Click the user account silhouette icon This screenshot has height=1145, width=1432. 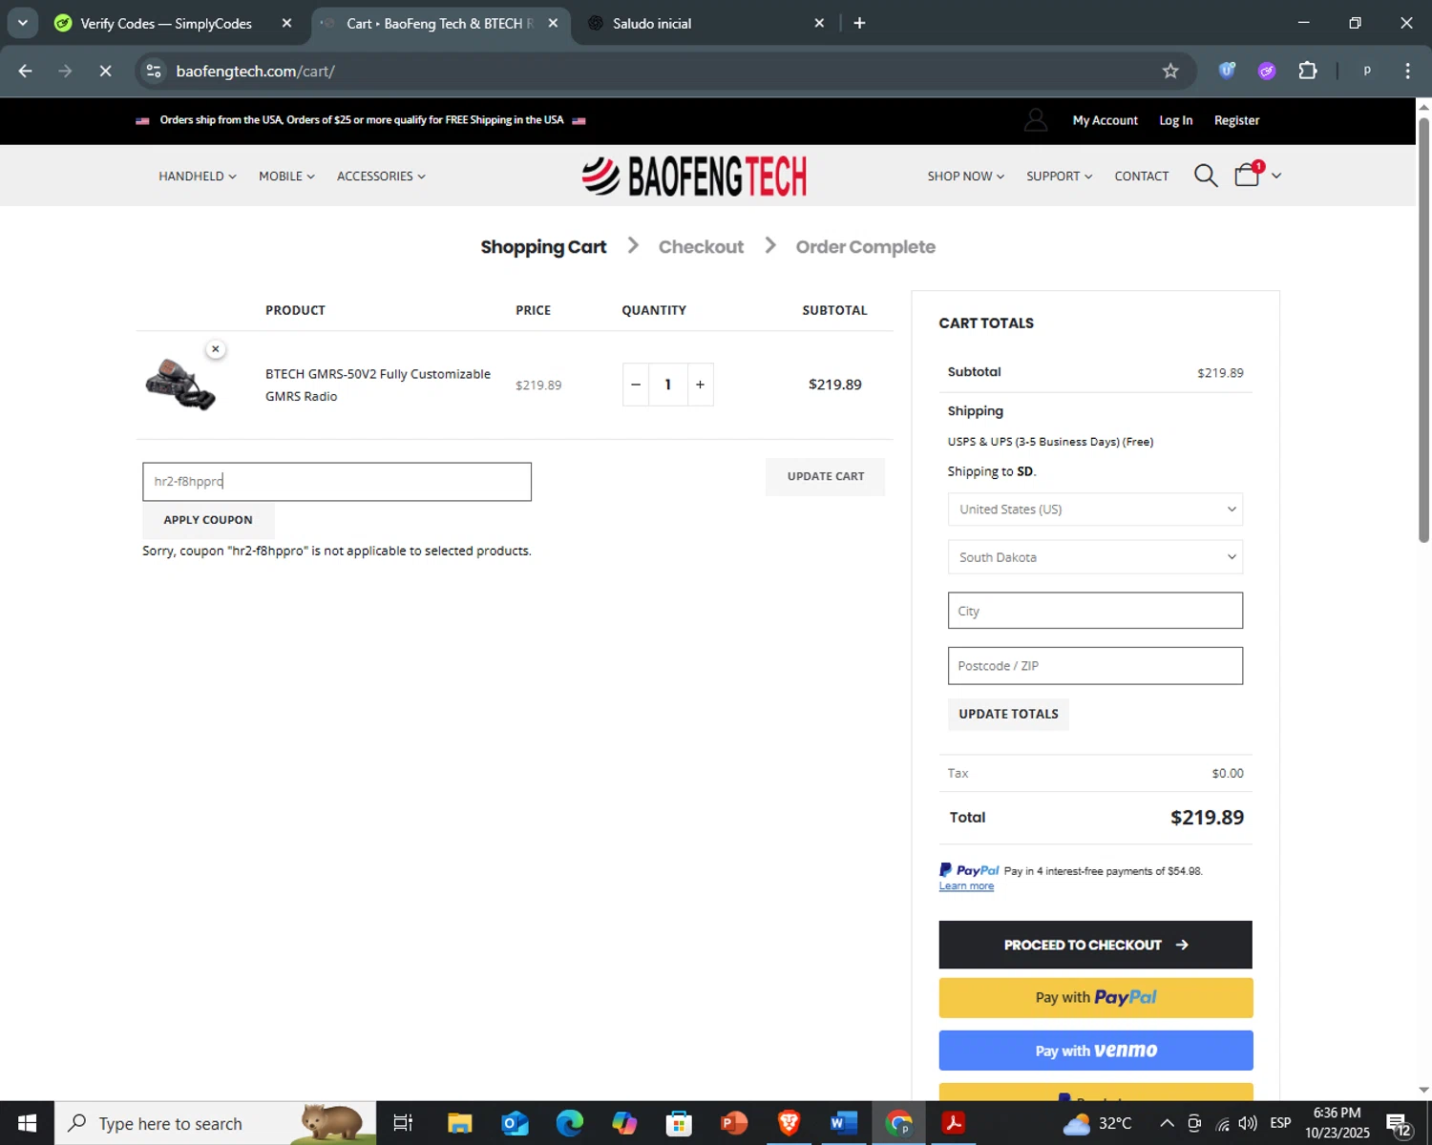[x=1036, y=120]
